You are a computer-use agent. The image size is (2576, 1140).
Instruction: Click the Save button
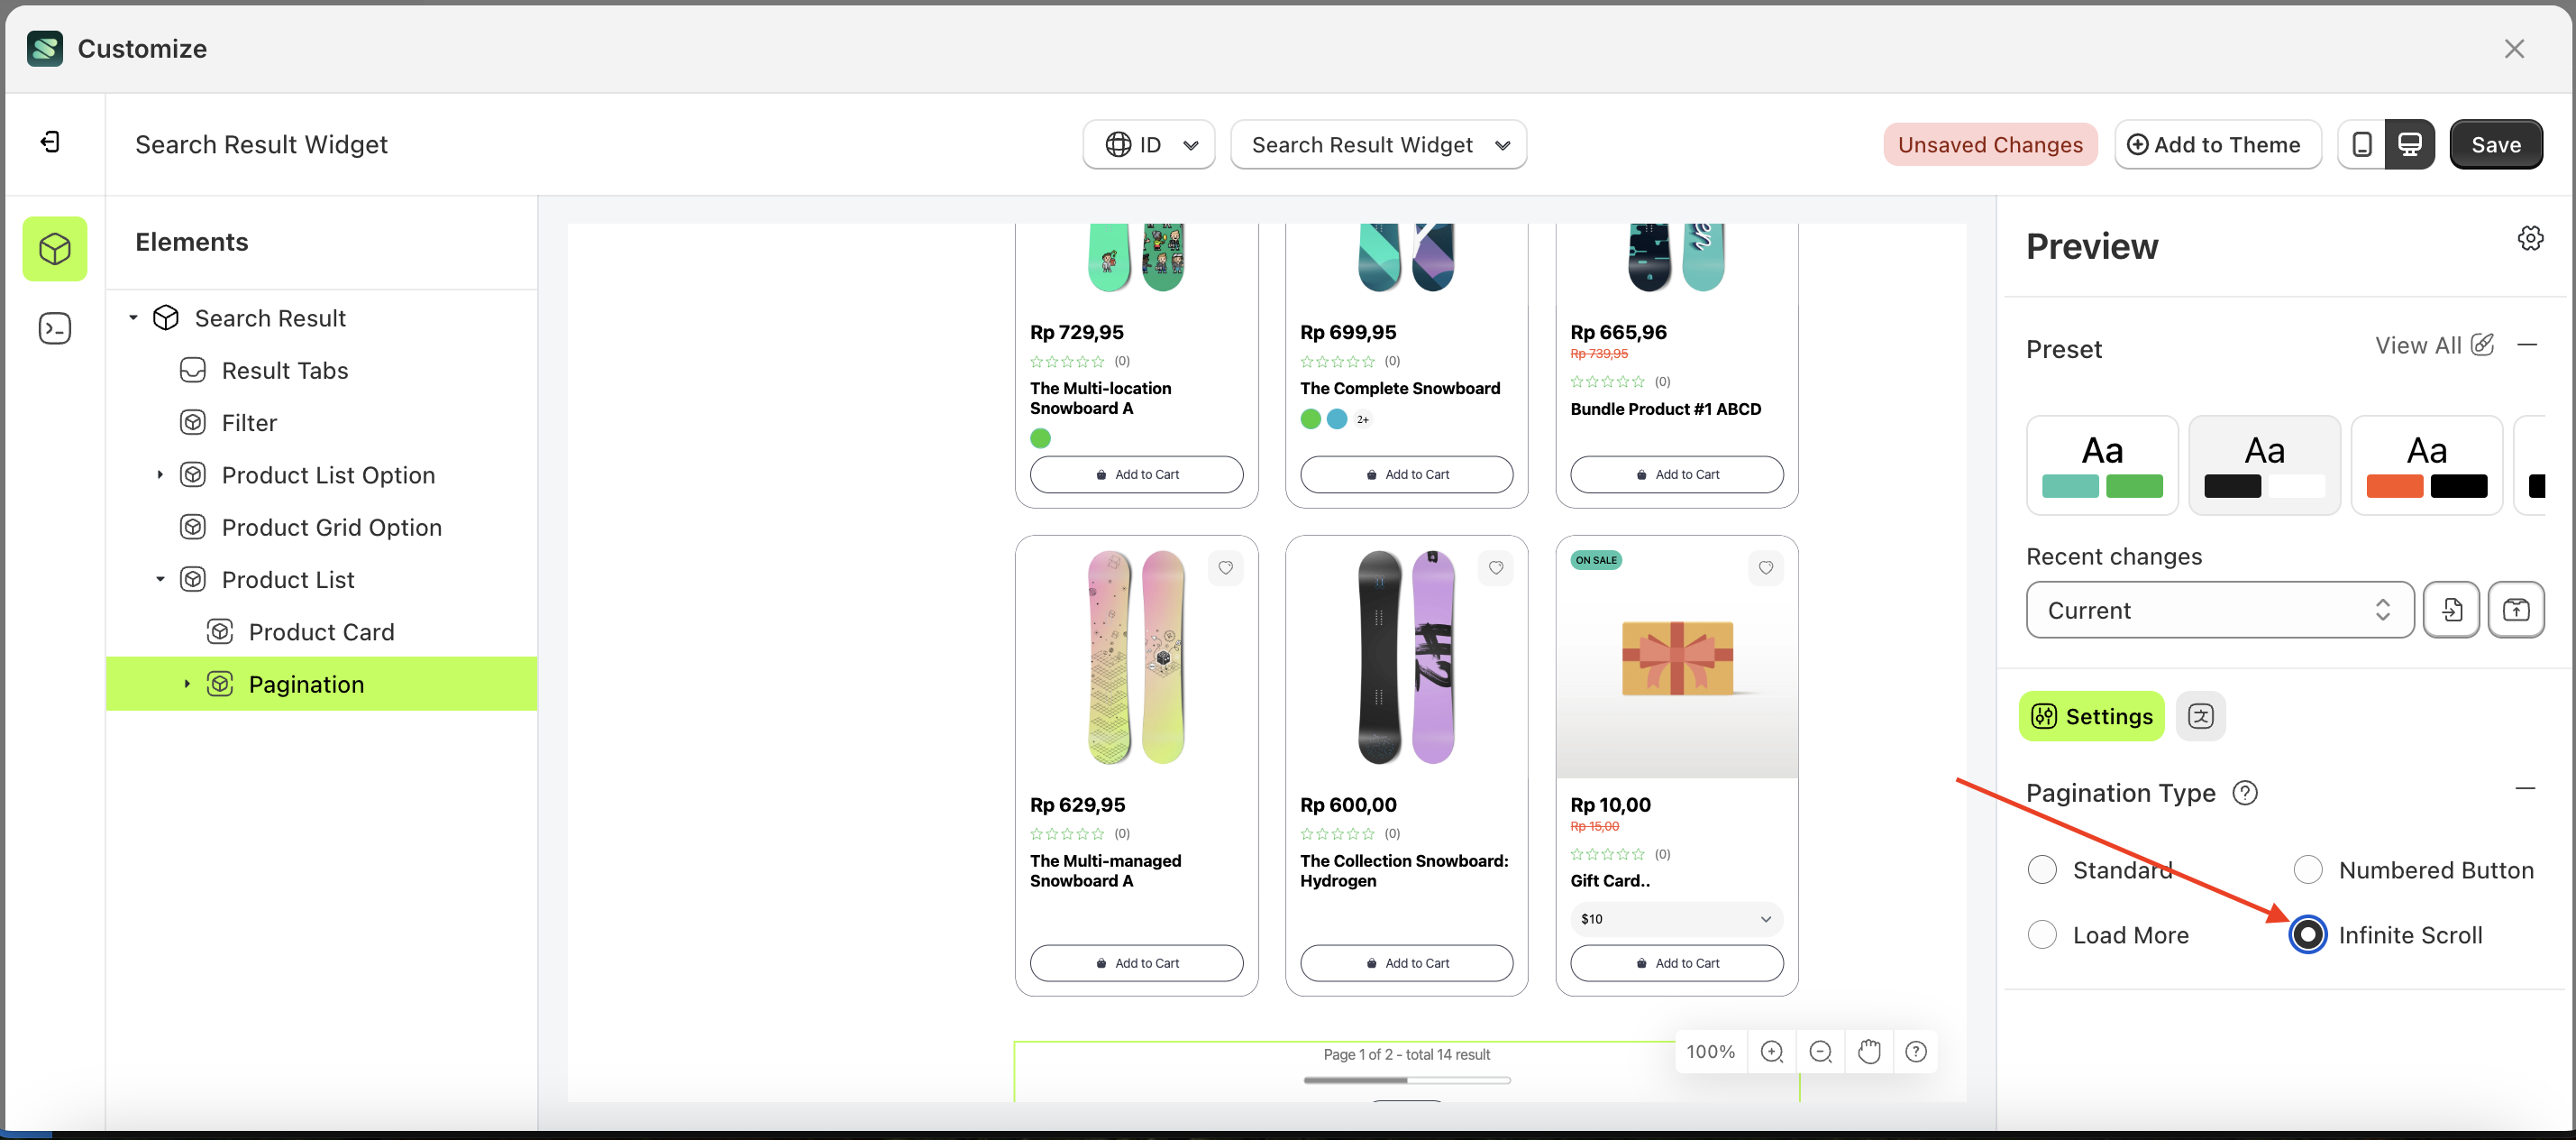pos(2495,145)
